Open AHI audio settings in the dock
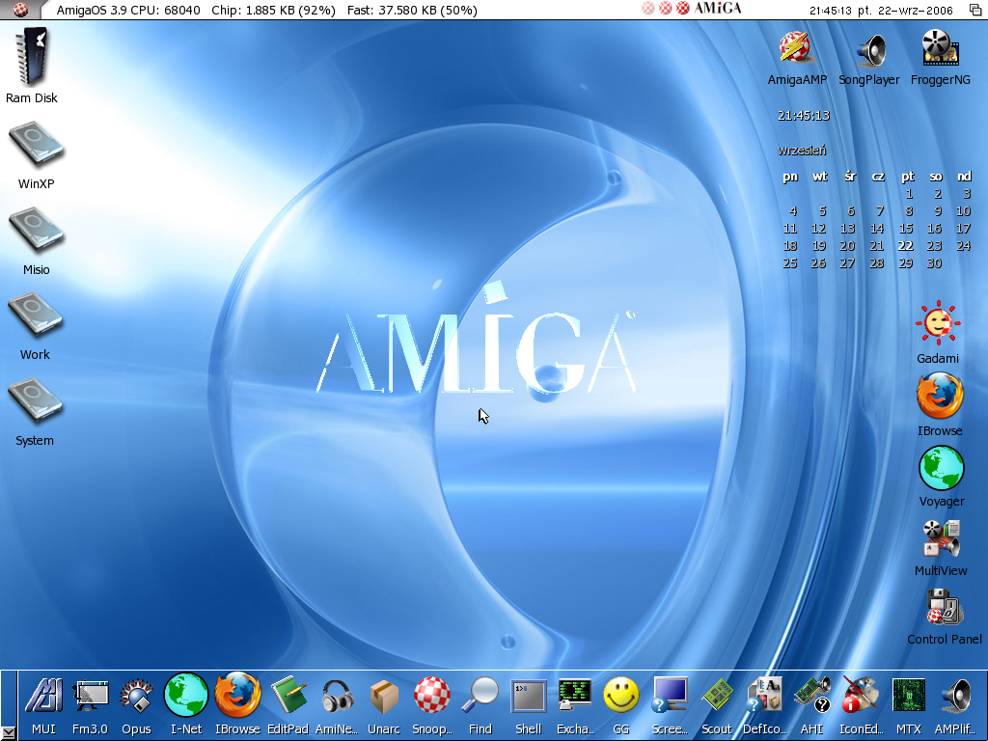The image size is (988, 741). pyautogui.click(x=812, y=697)
